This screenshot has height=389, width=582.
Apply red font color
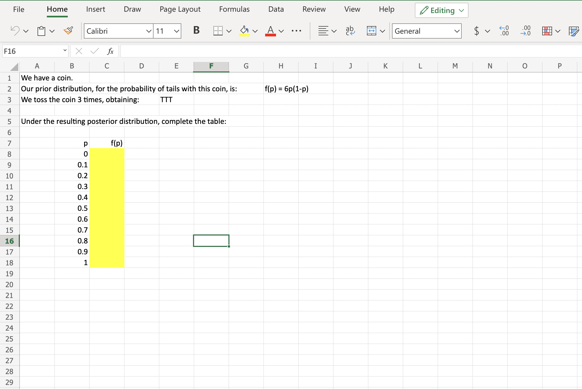[270, 31]
